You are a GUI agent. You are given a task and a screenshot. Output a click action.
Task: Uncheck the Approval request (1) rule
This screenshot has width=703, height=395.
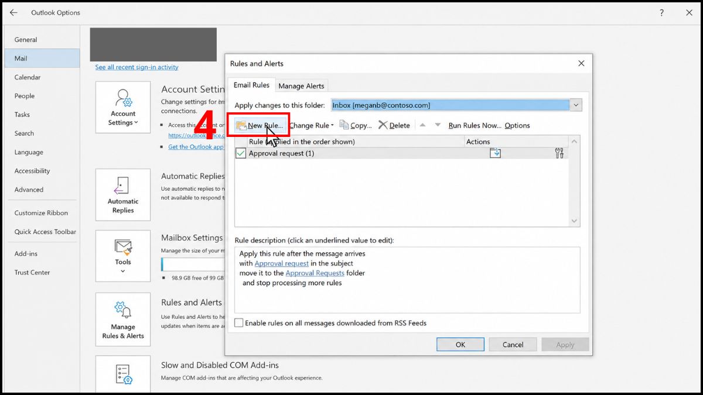tap(240, 153)
